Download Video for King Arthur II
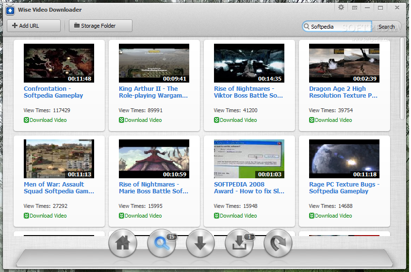411x272 pixels. (x=140, y=120)
